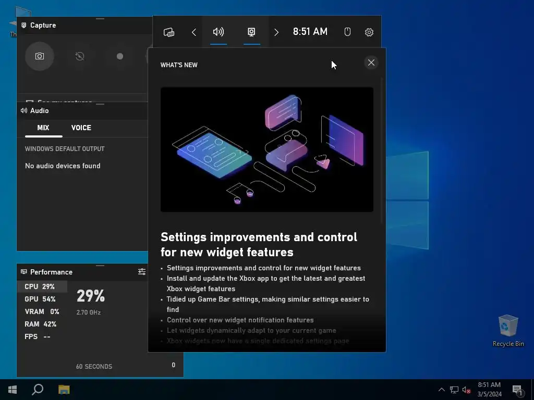
Task: Click the What's New panel scrollbar
Action: [382, 151]
